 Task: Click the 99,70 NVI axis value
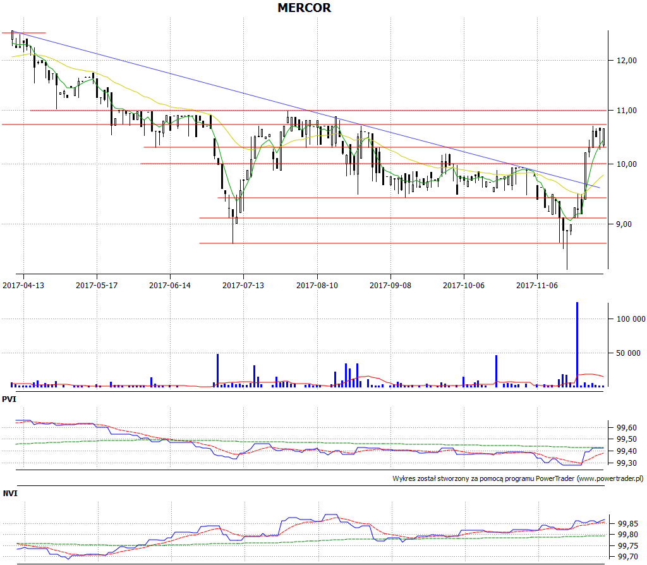627,557
